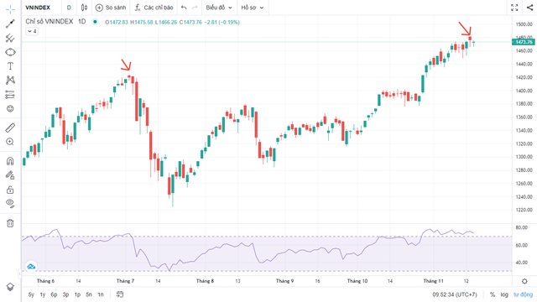537x302 pixels.
Task: Set date range to 1n
Action: point(101,294)
